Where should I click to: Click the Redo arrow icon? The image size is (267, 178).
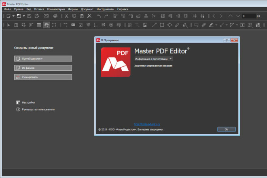click(x=106, y=16)
